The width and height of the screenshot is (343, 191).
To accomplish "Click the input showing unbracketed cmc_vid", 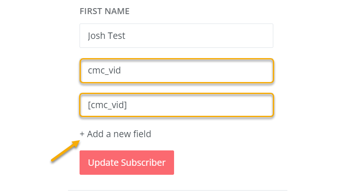I will (176, 71).
